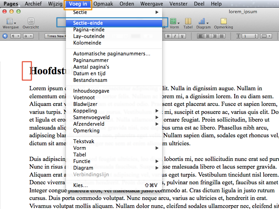Open the Weergave menu in the menu bar
279x209 pixels.
point(152,4)
